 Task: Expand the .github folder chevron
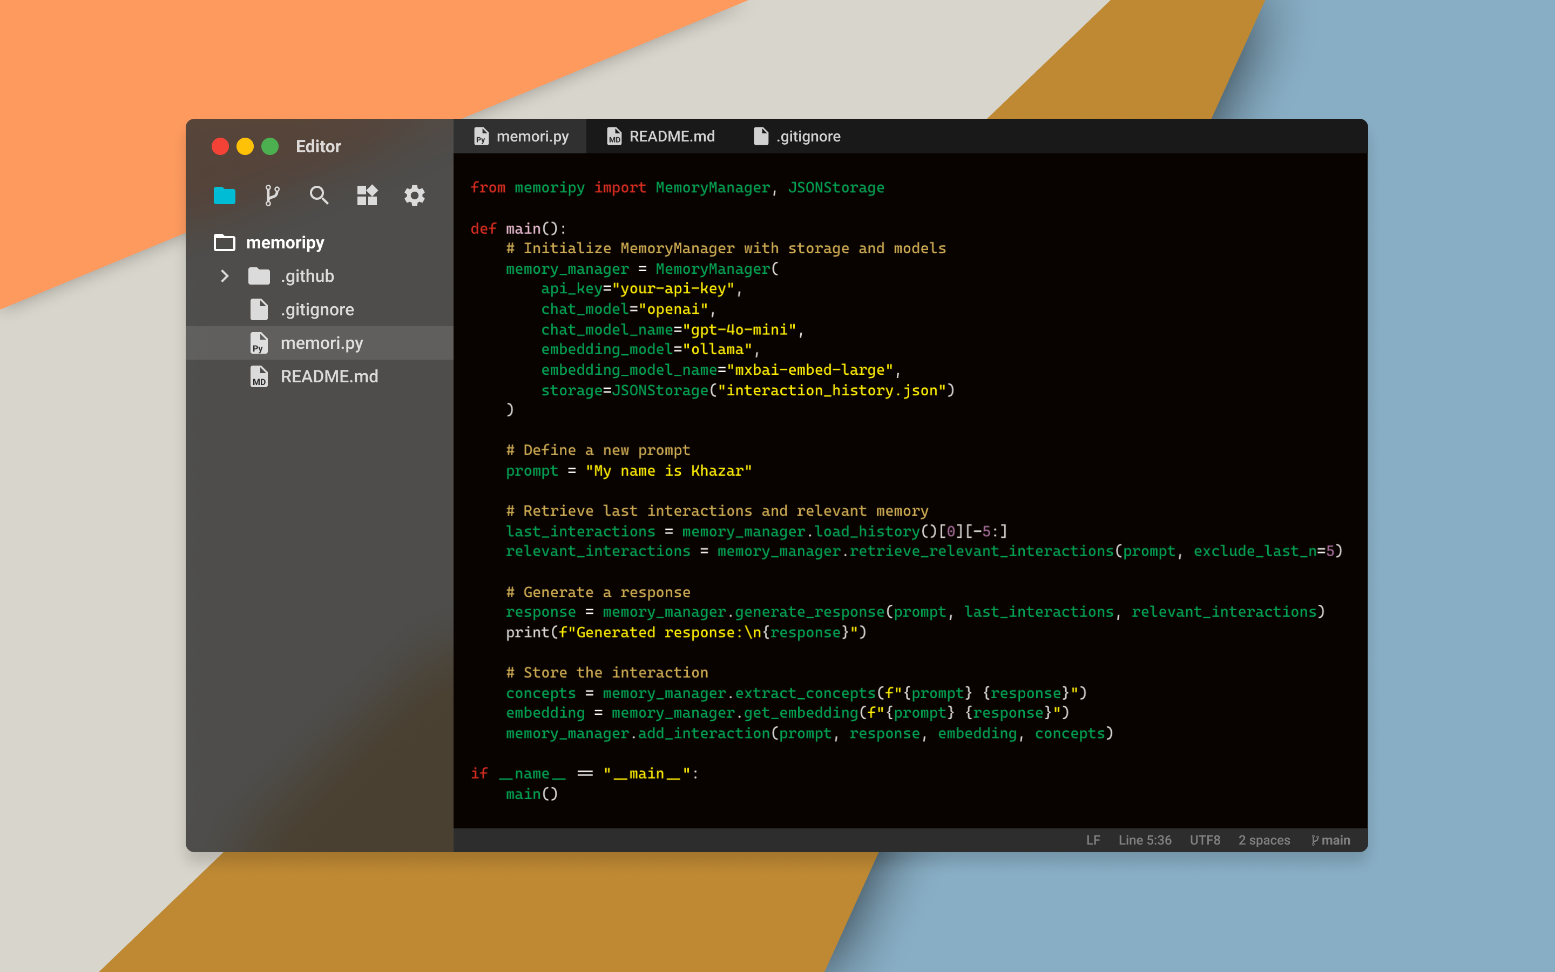click(x=224, y=276)
